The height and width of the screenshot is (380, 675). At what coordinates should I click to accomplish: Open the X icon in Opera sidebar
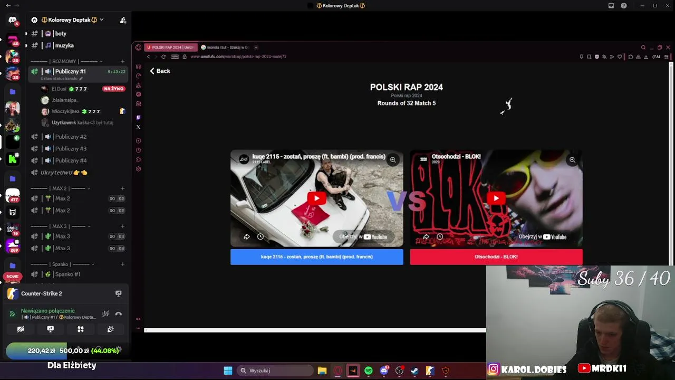tap(138, 127)
